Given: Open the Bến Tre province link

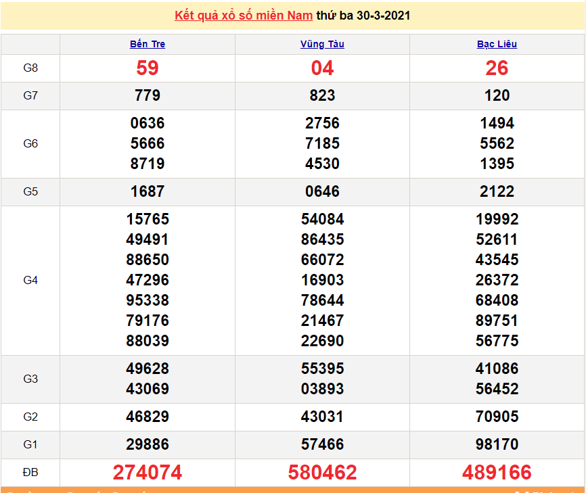Looking at the screenshot, I should pyautogui.click(x=148, y=44).
